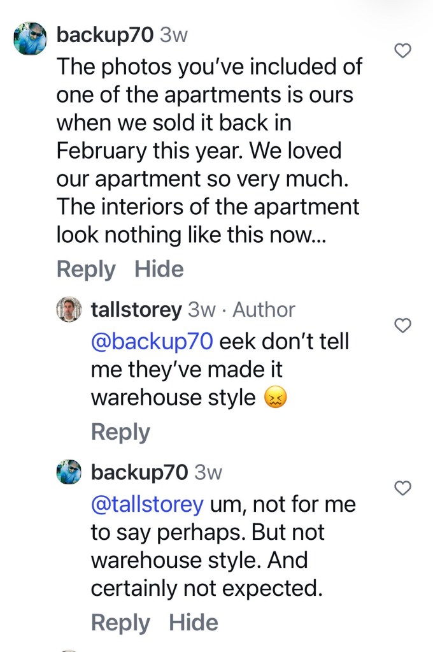Like tallstorey's warehouse style reply

[x=402, y=325]
